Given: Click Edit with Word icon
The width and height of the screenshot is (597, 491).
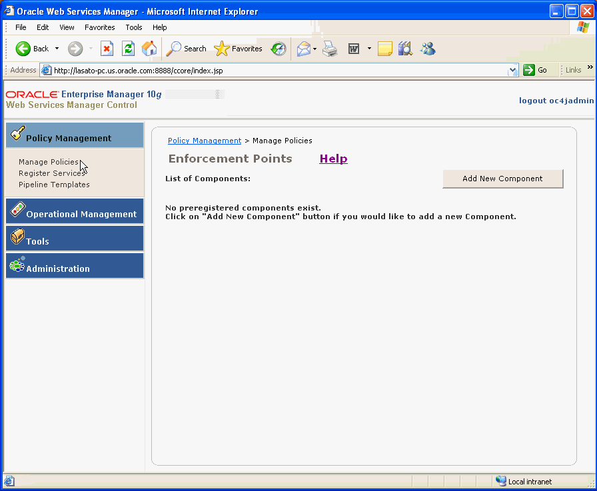Looking at the screenshot, I should (354, 49).
